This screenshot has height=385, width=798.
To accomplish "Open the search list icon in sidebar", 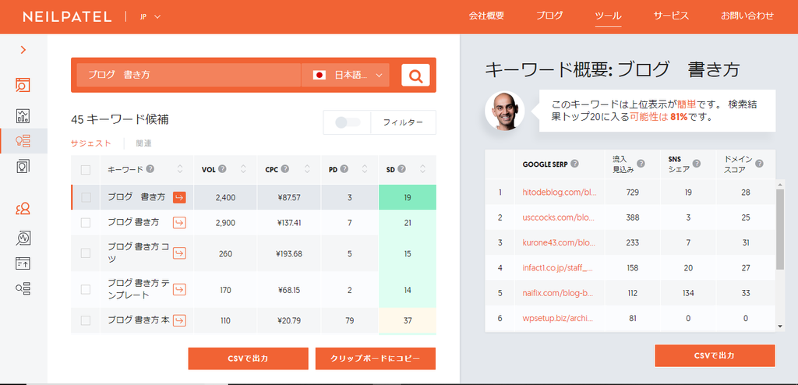I will [x=23, y=288].
